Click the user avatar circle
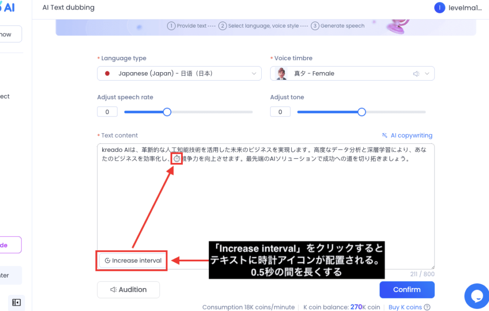 tap(439, 8)
